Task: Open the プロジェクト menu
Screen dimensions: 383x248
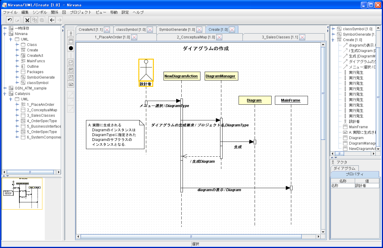Action: (x=81, y=12)
